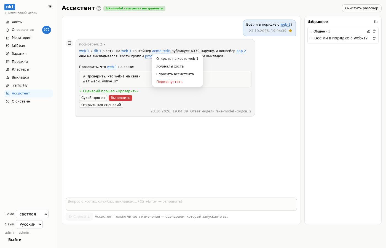Open the app-2 pipeline link
The width and height of the screenshot is (386, 248).
pos(241,51)
